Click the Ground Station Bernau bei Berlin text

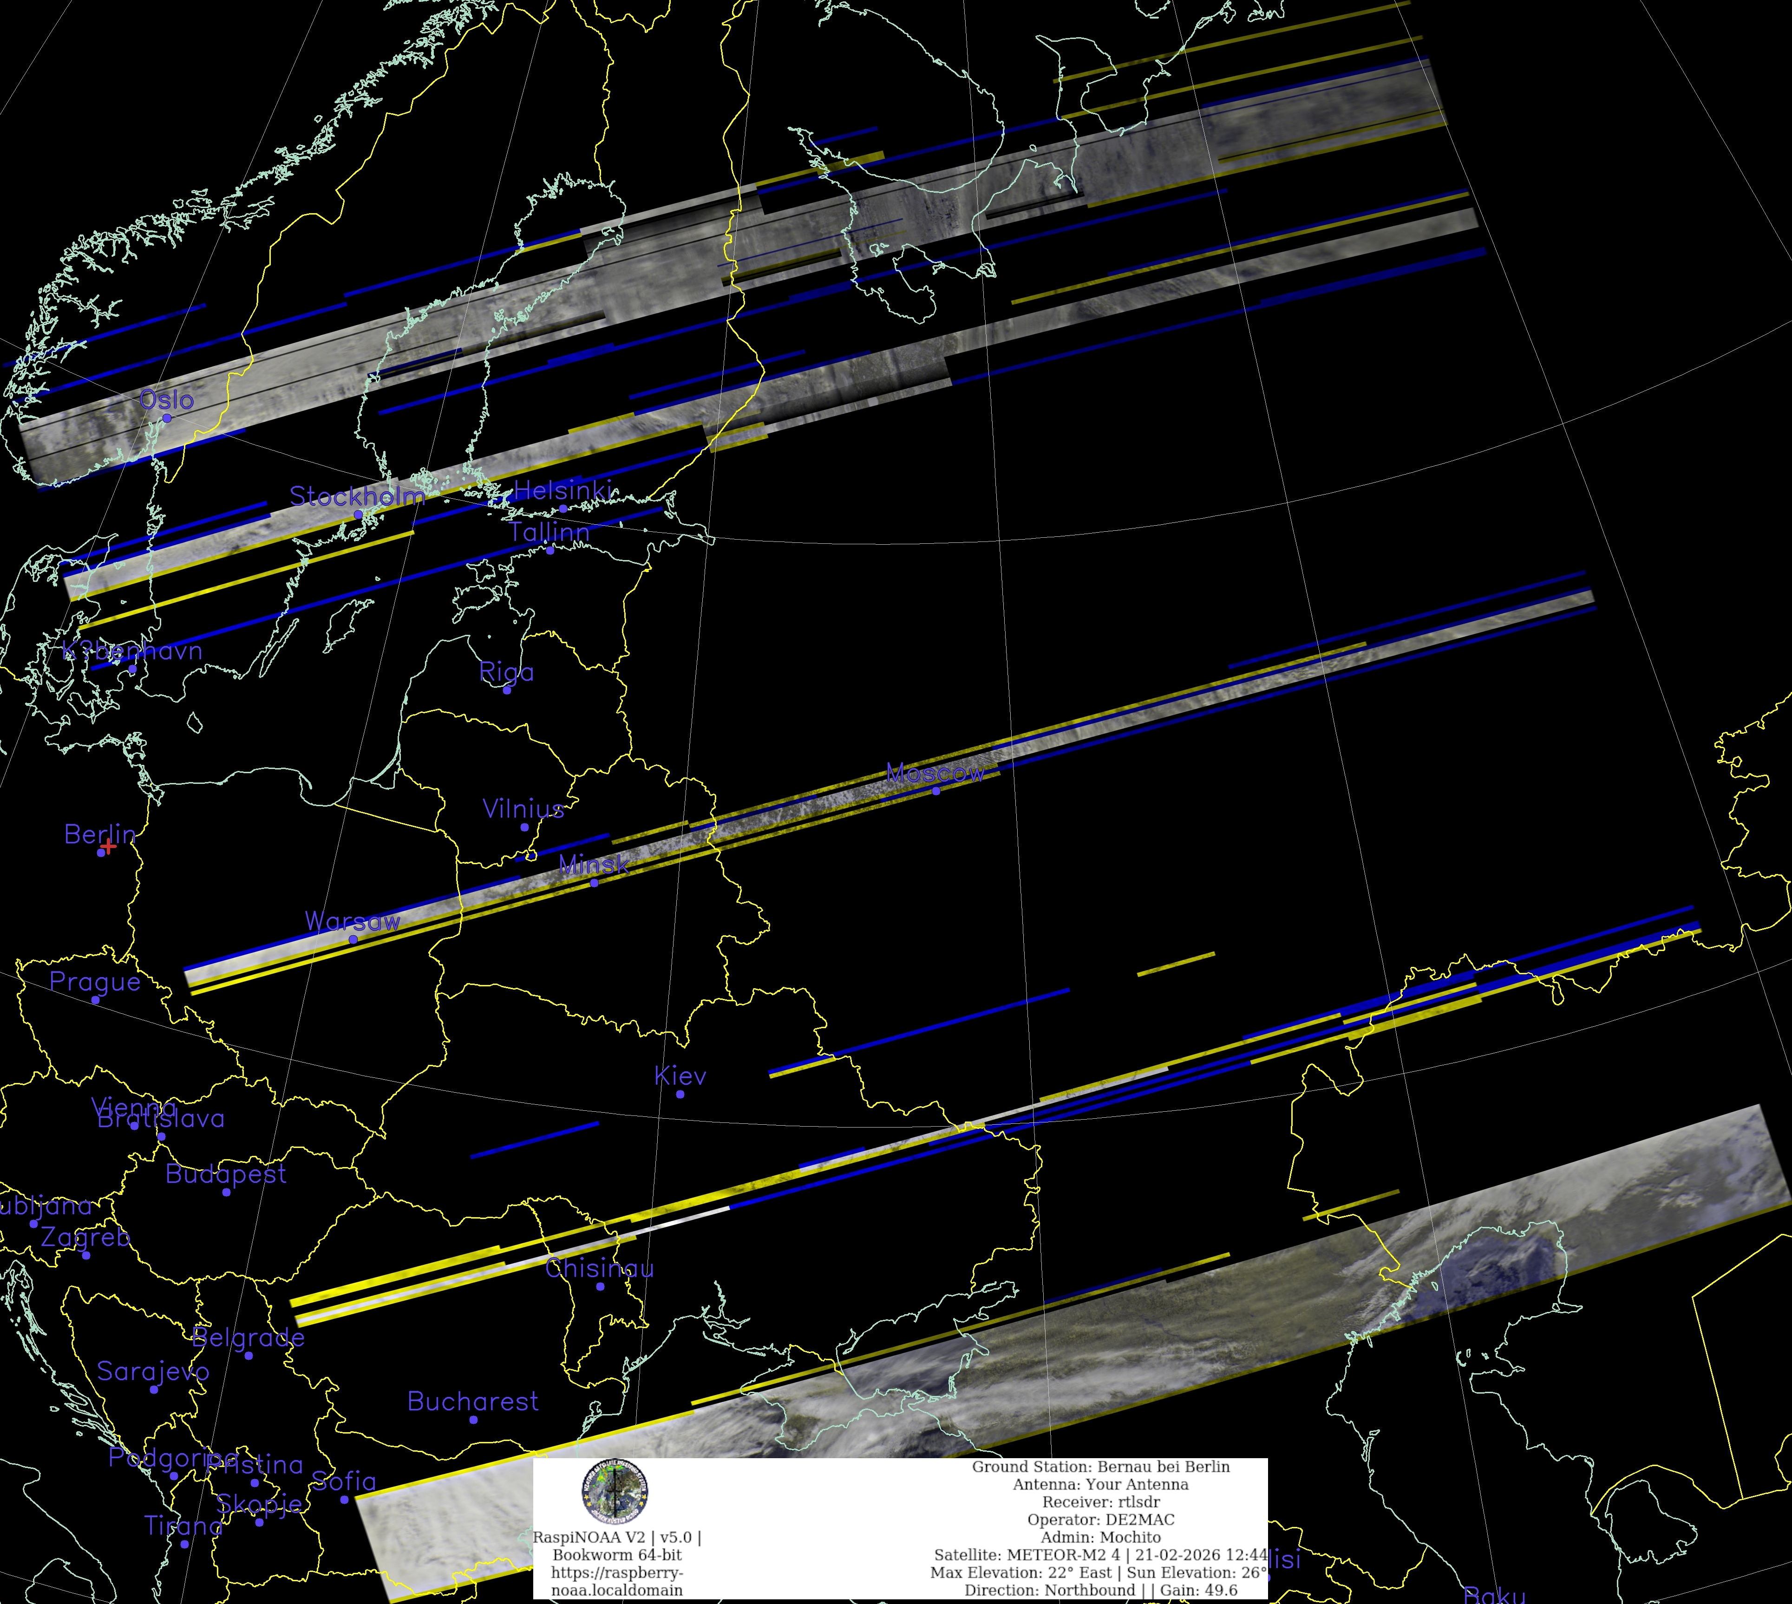[x=1100, y=1467]
